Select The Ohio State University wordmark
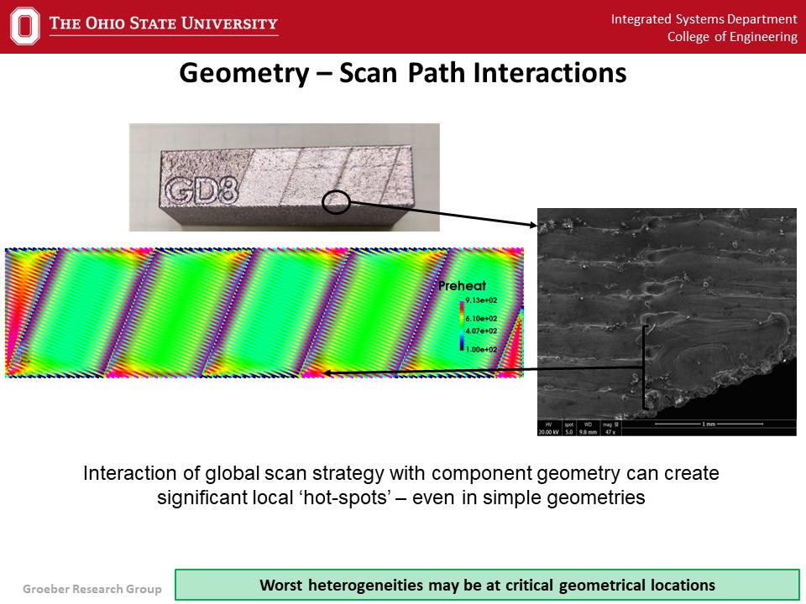 point(163,23)
